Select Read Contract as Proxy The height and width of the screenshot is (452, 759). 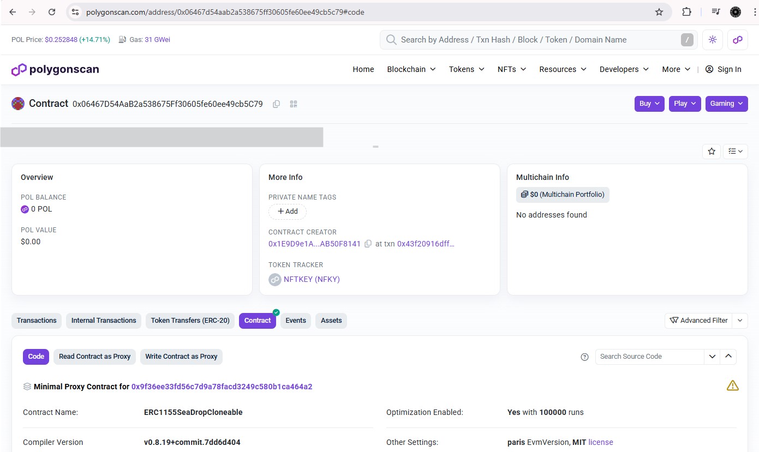(94, 357)
